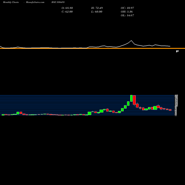The image size is (185, 185).
Task: Click the large red candlestick after the peak
Action: (134, 100)
